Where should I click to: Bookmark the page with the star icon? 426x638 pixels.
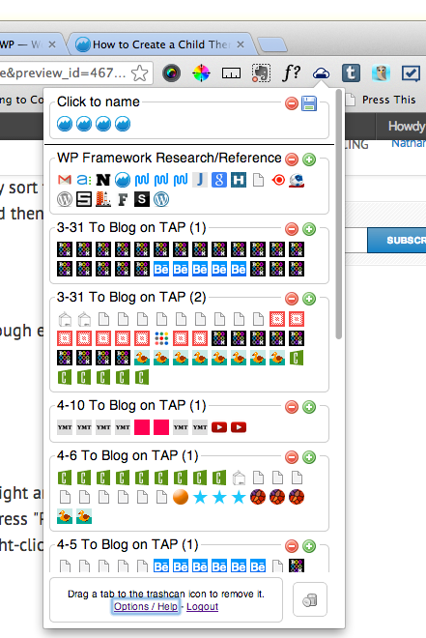140,73
